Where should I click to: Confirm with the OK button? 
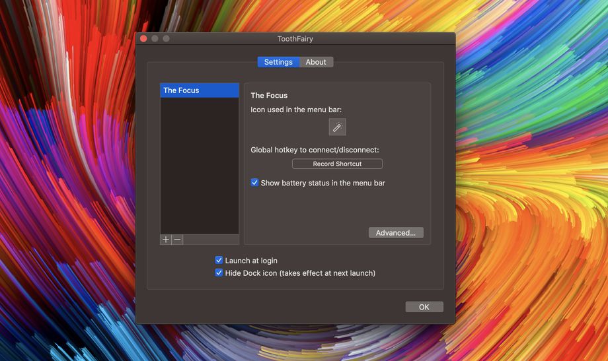pyautogui.click(x=424, y=307)
